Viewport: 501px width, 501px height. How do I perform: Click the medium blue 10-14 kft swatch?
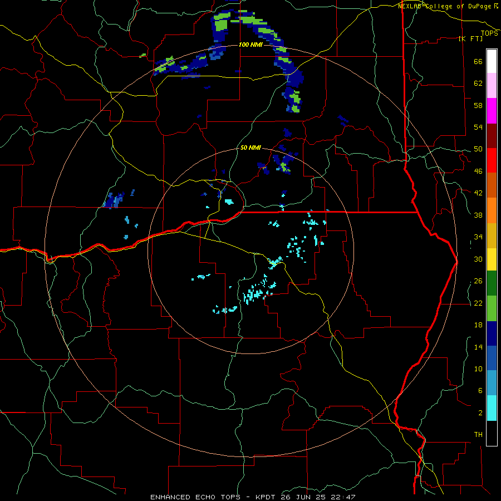(492, 358)
